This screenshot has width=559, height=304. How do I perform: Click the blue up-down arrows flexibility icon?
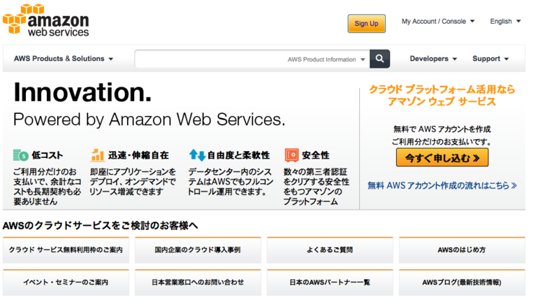pyautogui.click(x=197, y=155)
